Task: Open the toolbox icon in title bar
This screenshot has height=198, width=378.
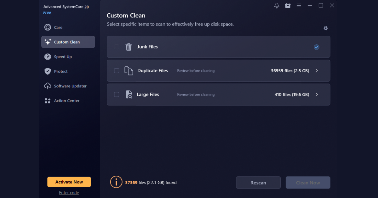Action: (x=288, y=5)
